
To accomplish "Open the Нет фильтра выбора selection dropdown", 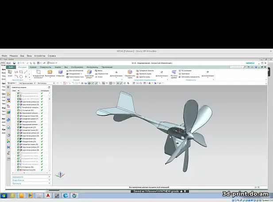I will (27, 83).
